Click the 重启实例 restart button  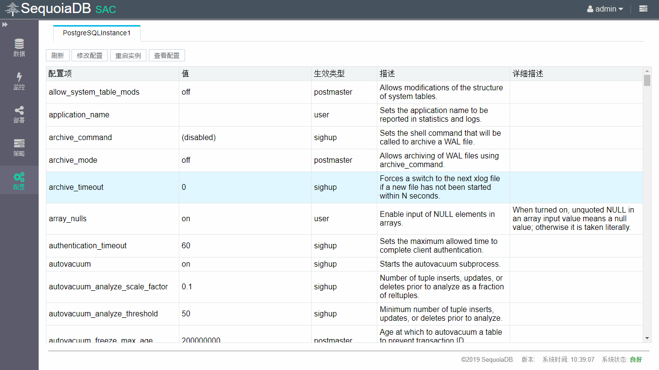coord(128,56)
